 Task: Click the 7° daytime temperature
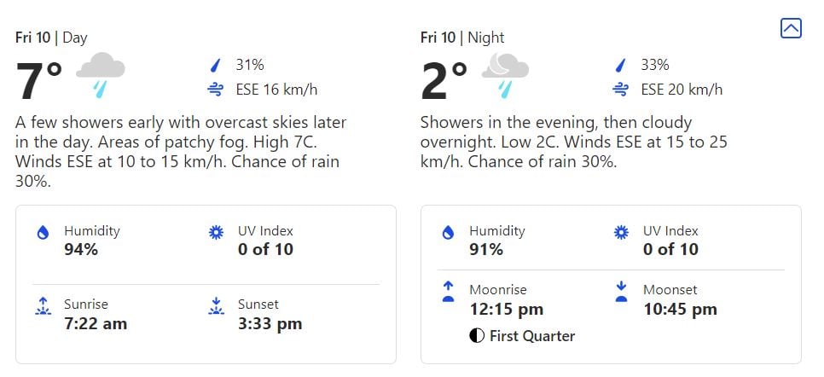(39, 82)
